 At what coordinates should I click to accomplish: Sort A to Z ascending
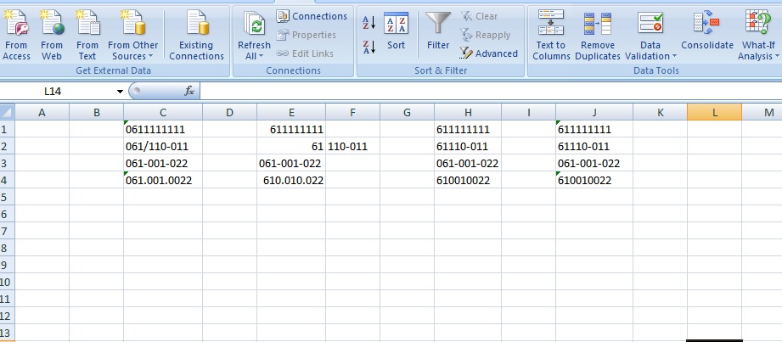tap(369, 22)
